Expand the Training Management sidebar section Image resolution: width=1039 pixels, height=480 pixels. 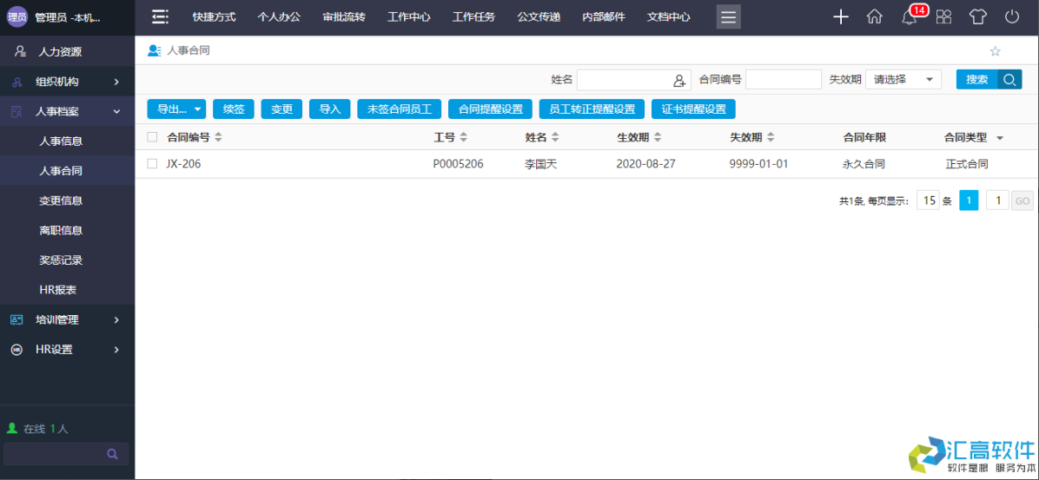tap(67, 319)
